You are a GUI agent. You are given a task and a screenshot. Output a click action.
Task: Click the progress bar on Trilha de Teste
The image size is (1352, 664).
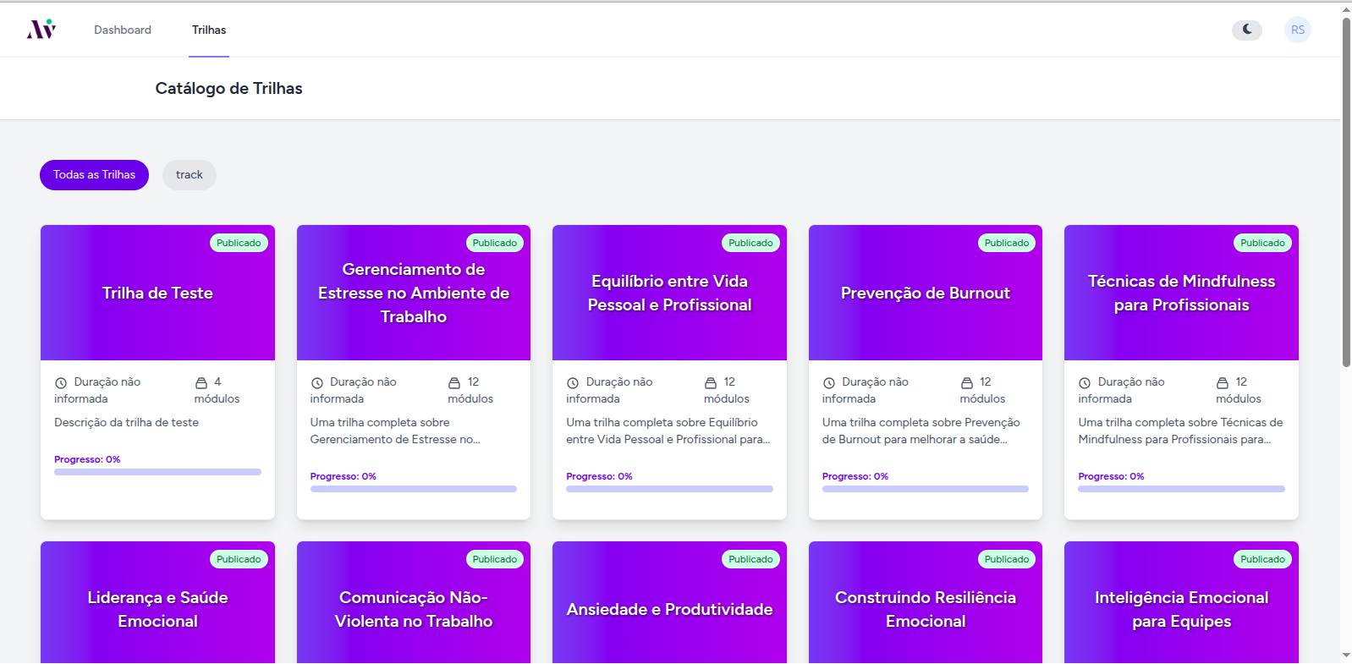coord(157,472)
